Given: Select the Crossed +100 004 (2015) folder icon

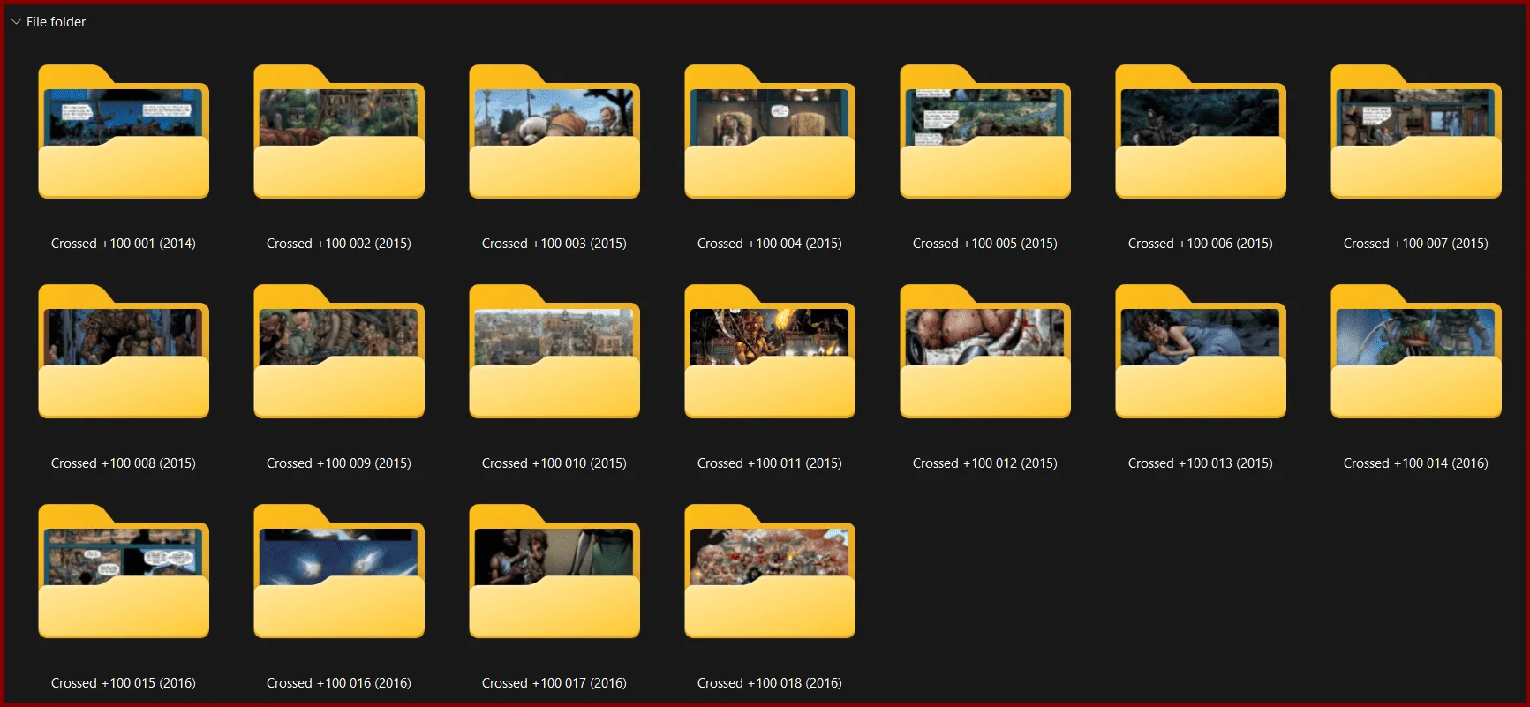Looking at the screenshot, I should tap(770, 132).
